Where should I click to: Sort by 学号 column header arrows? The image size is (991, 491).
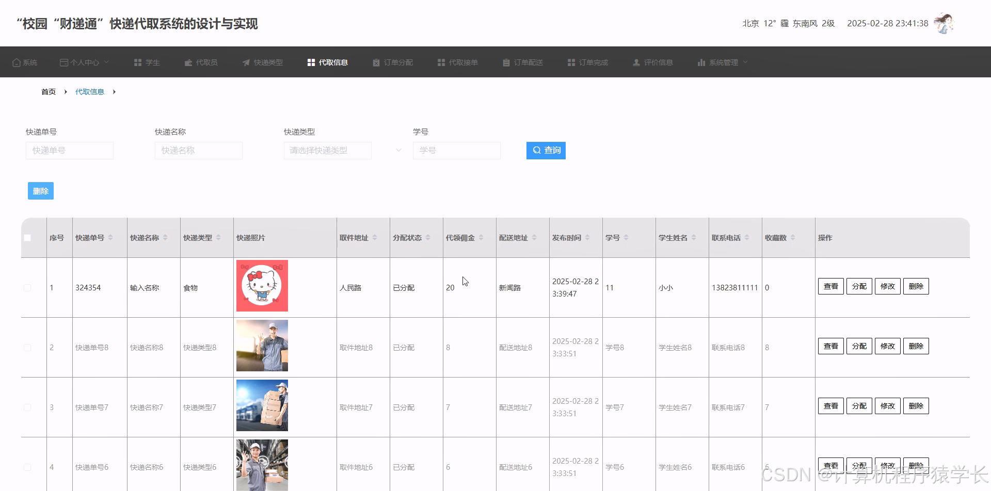626,238
